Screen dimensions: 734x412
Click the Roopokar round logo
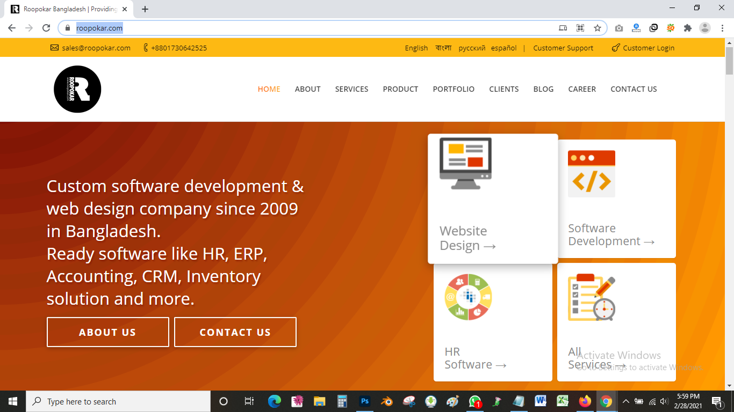tap(77, 89)
